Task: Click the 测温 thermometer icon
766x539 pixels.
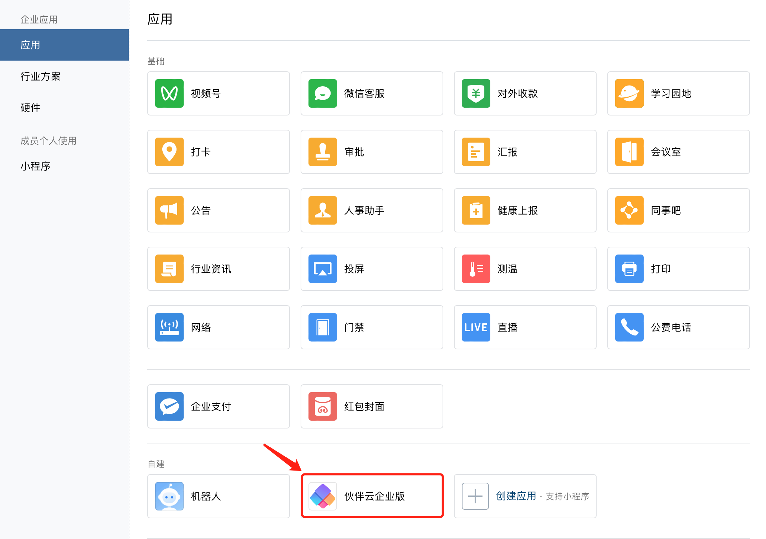Action: click(x=476, y=269)
